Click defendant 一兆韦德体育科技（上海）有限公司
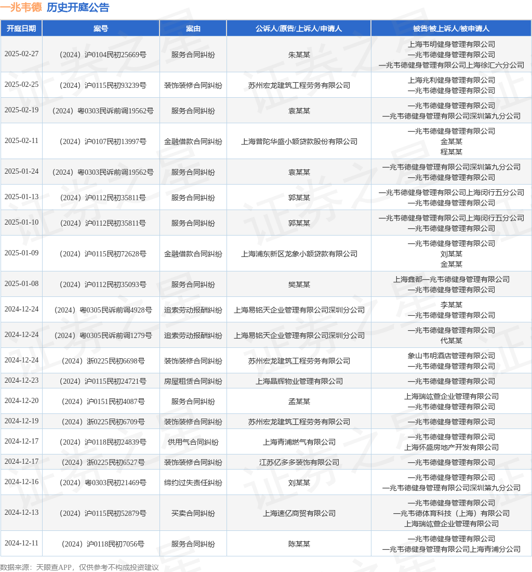Viewport: 532px width, 572px height. click(451, 513)
